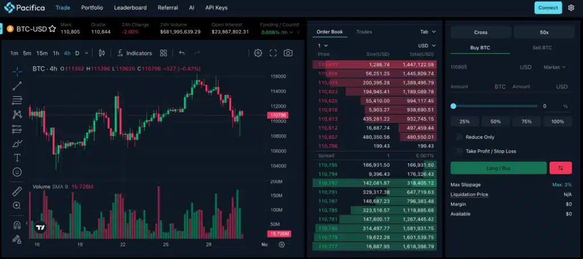The image size is (583, 259).
Task: Open the emoji sticker tool
Action: point(17,171)
